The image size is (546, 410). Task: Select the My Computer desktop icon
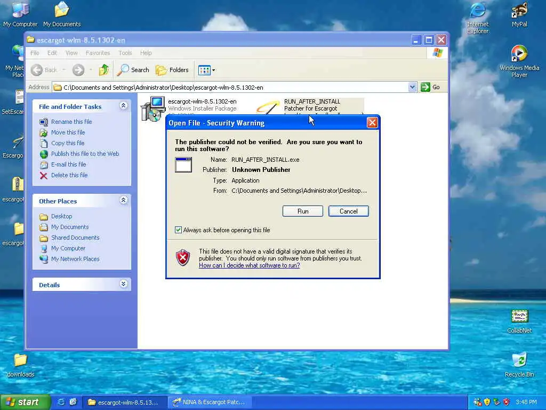20,14
